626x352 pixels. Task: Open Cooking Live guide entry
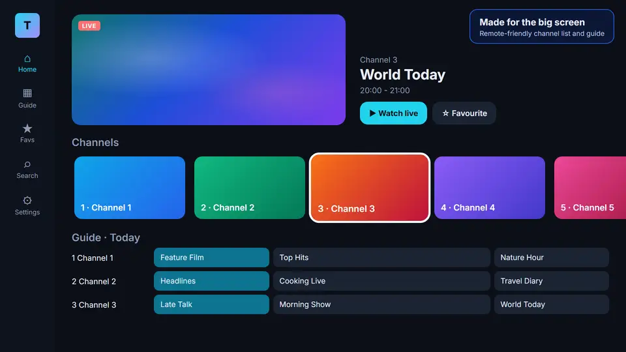point(381,281)
